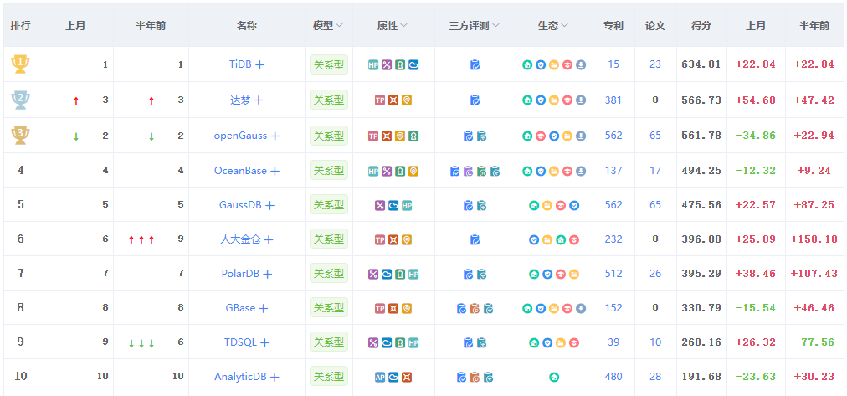Expand AnalyticDB row with its plus sign
847x396 pixels.
click(x=275, y=377)
